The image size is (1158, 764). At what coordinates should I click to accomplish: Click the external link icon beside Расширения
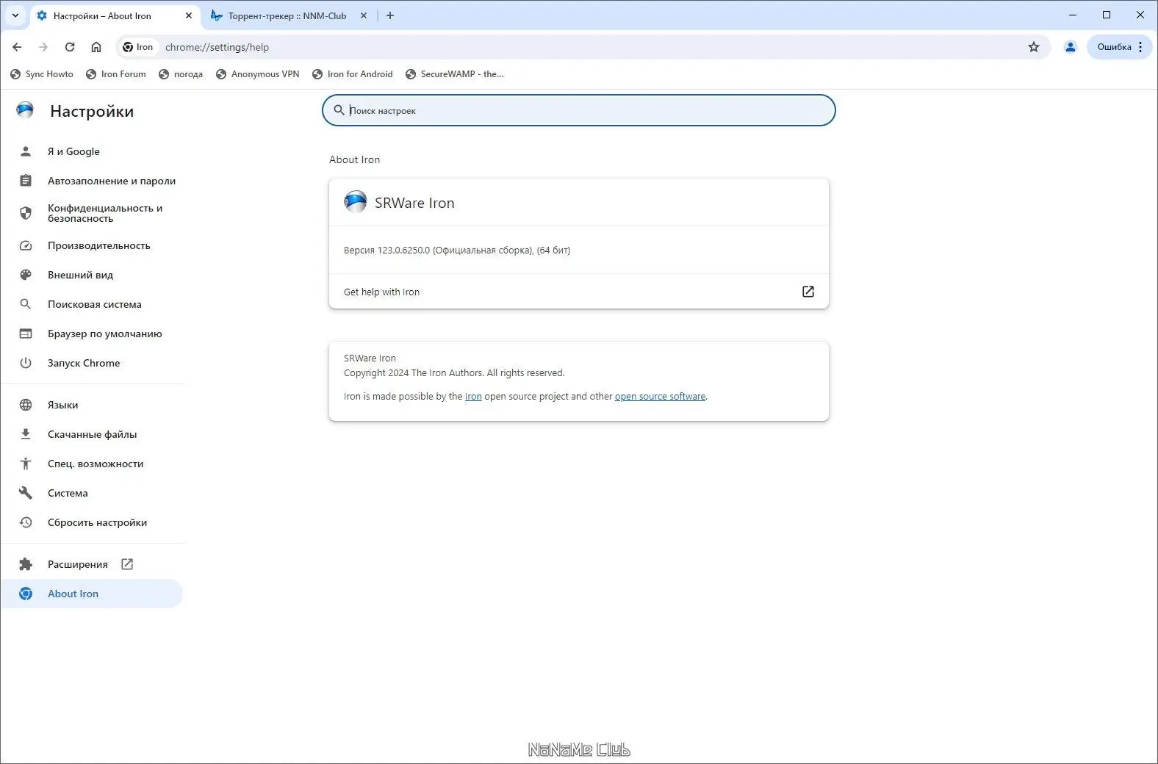click(127, 564)
